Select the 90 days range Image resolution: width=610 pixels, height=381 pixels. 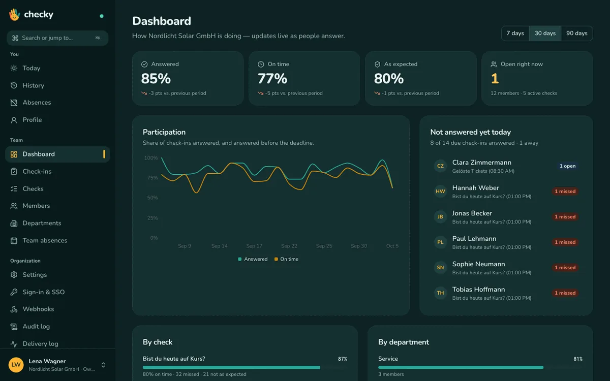[577, 33]
